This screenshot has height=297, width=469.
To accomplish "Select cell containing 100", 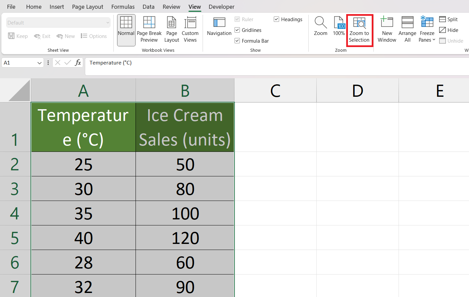I will pos(185,213).
